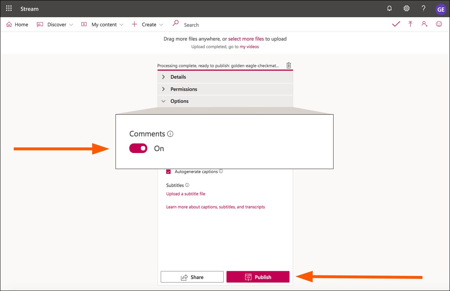
Task: Click the Comments info icon
Action: tap(170, 134)
